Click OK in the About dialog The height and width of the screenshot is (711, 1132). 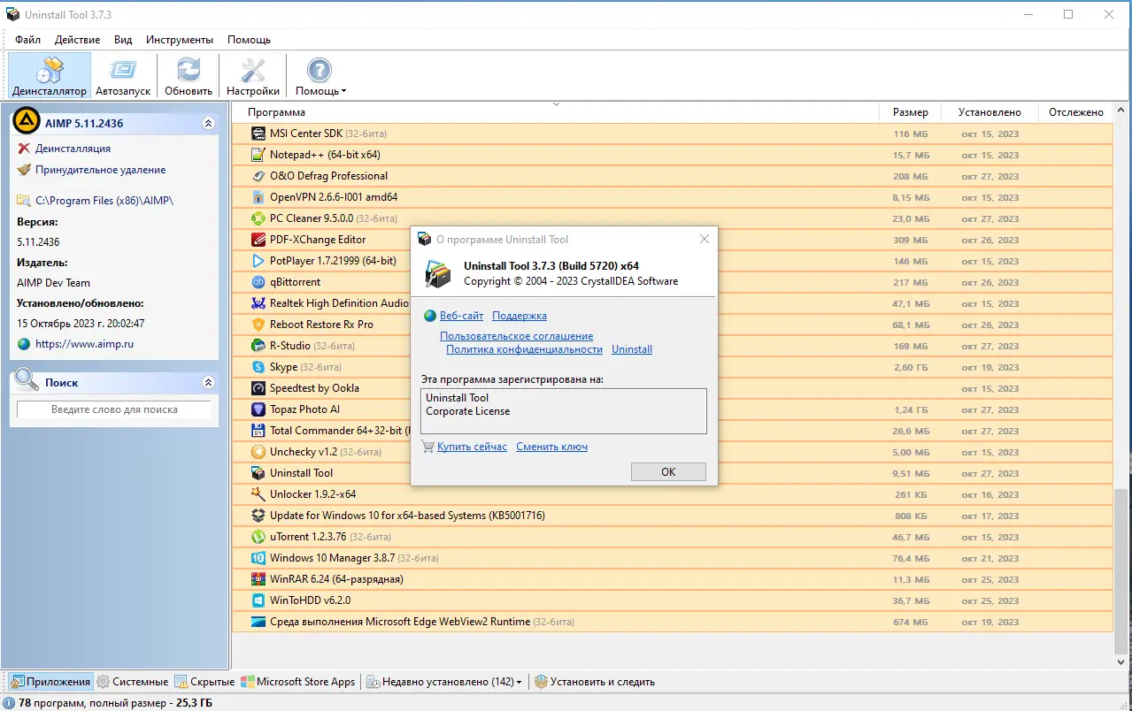tap(668, 472)
